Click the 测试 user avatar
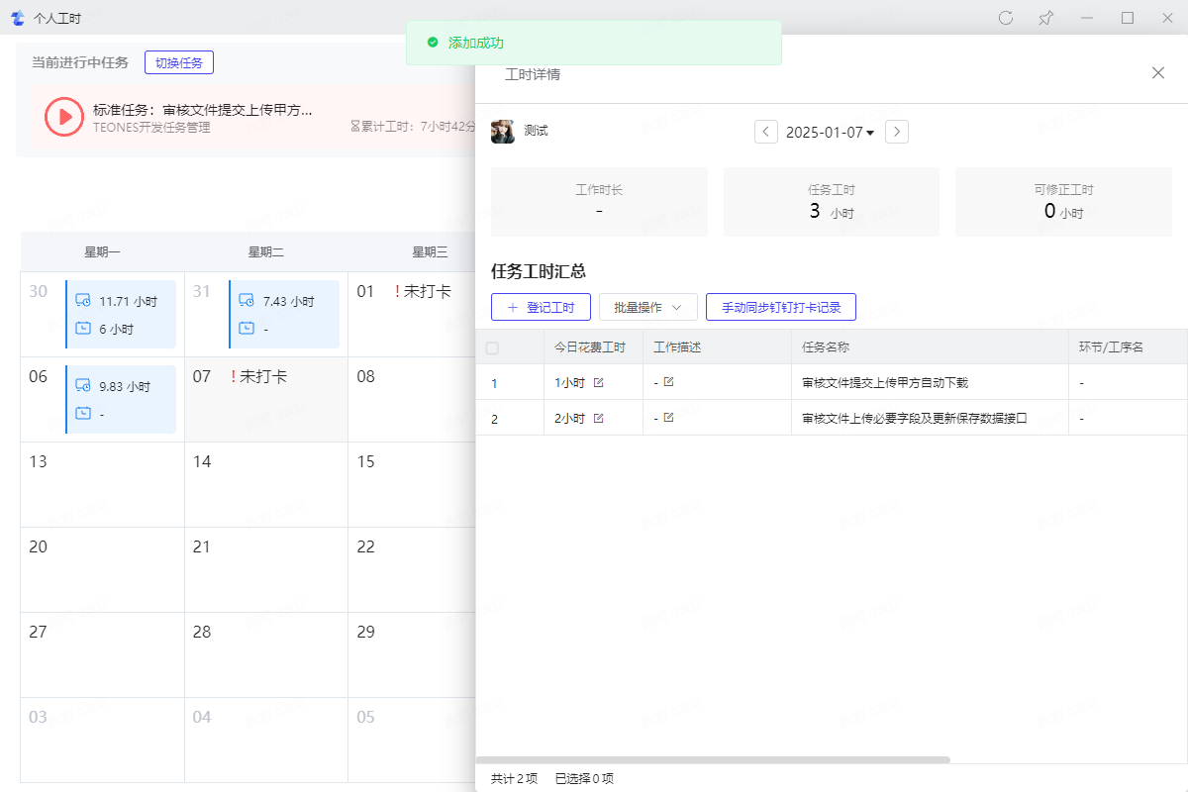 503,132
